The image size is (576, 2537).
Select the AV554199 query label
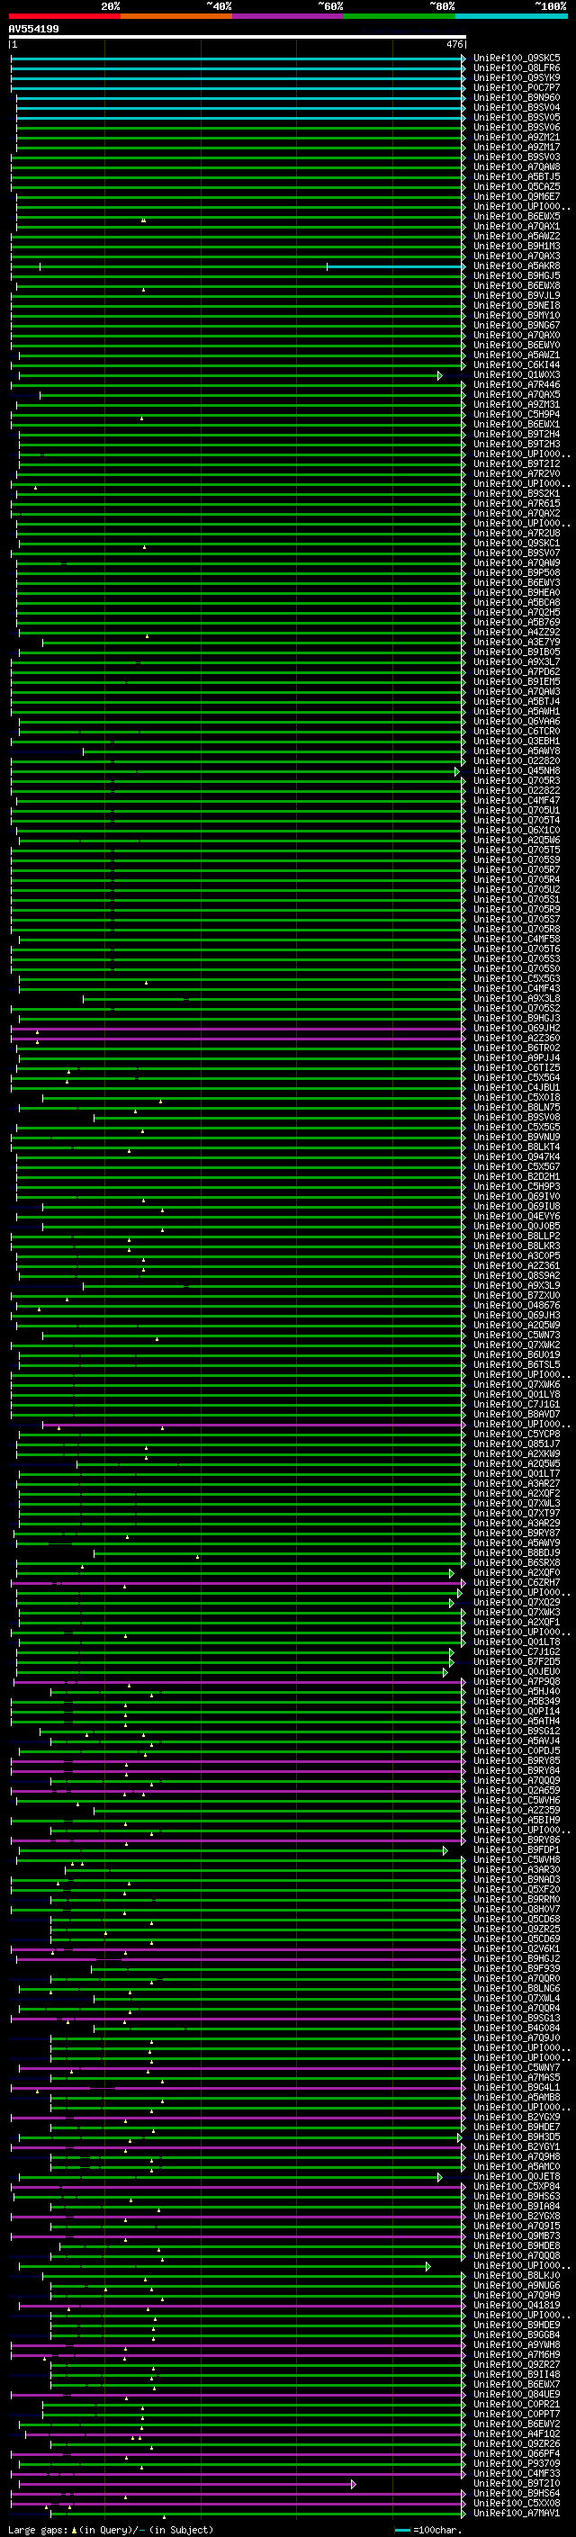(33, 29)
